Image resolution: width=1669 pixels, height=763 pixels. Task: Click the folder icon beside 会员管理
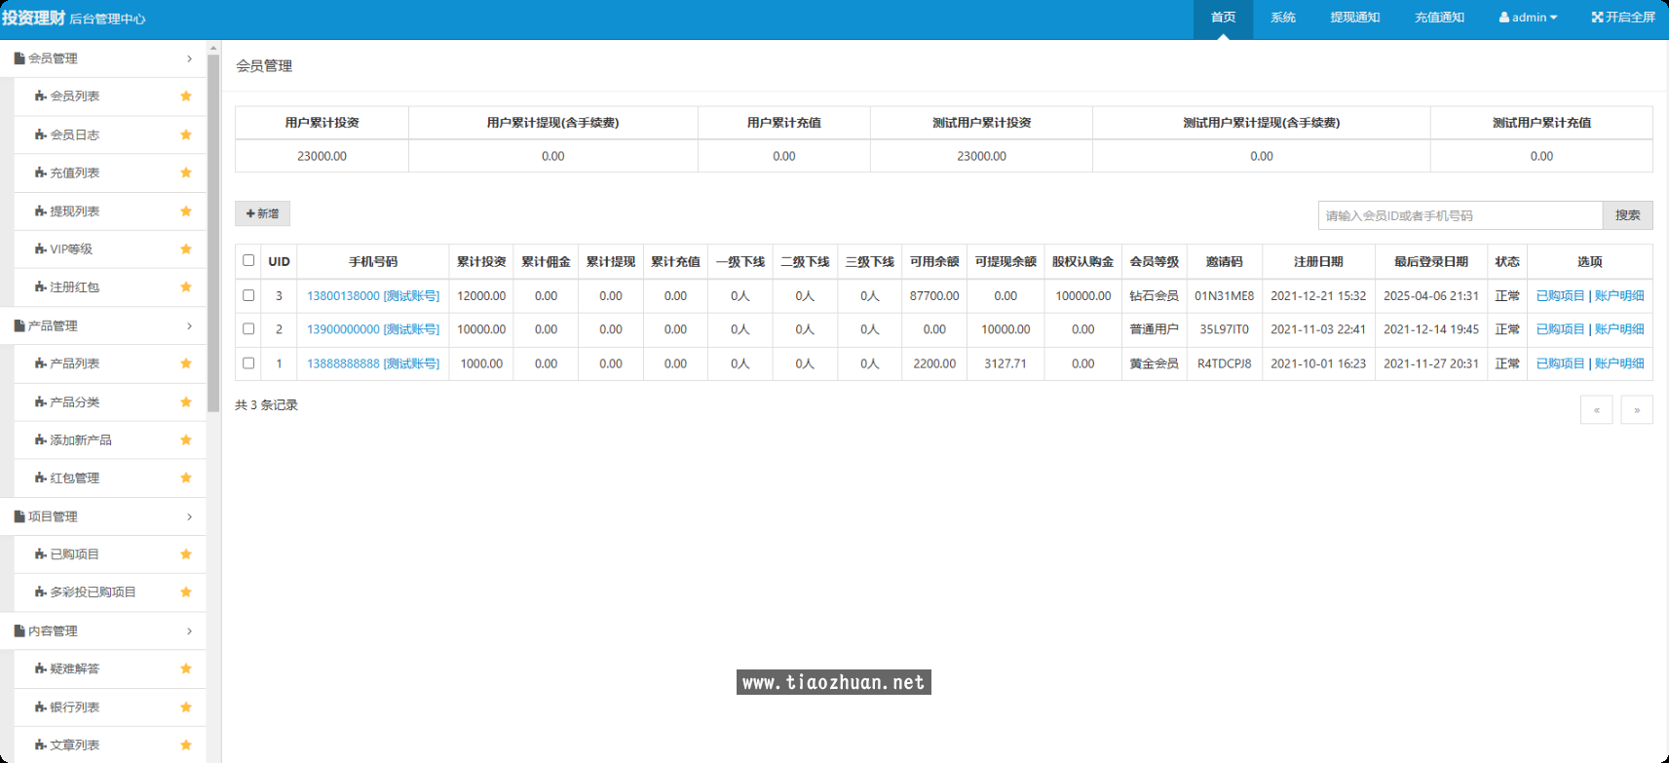point(19,58)
